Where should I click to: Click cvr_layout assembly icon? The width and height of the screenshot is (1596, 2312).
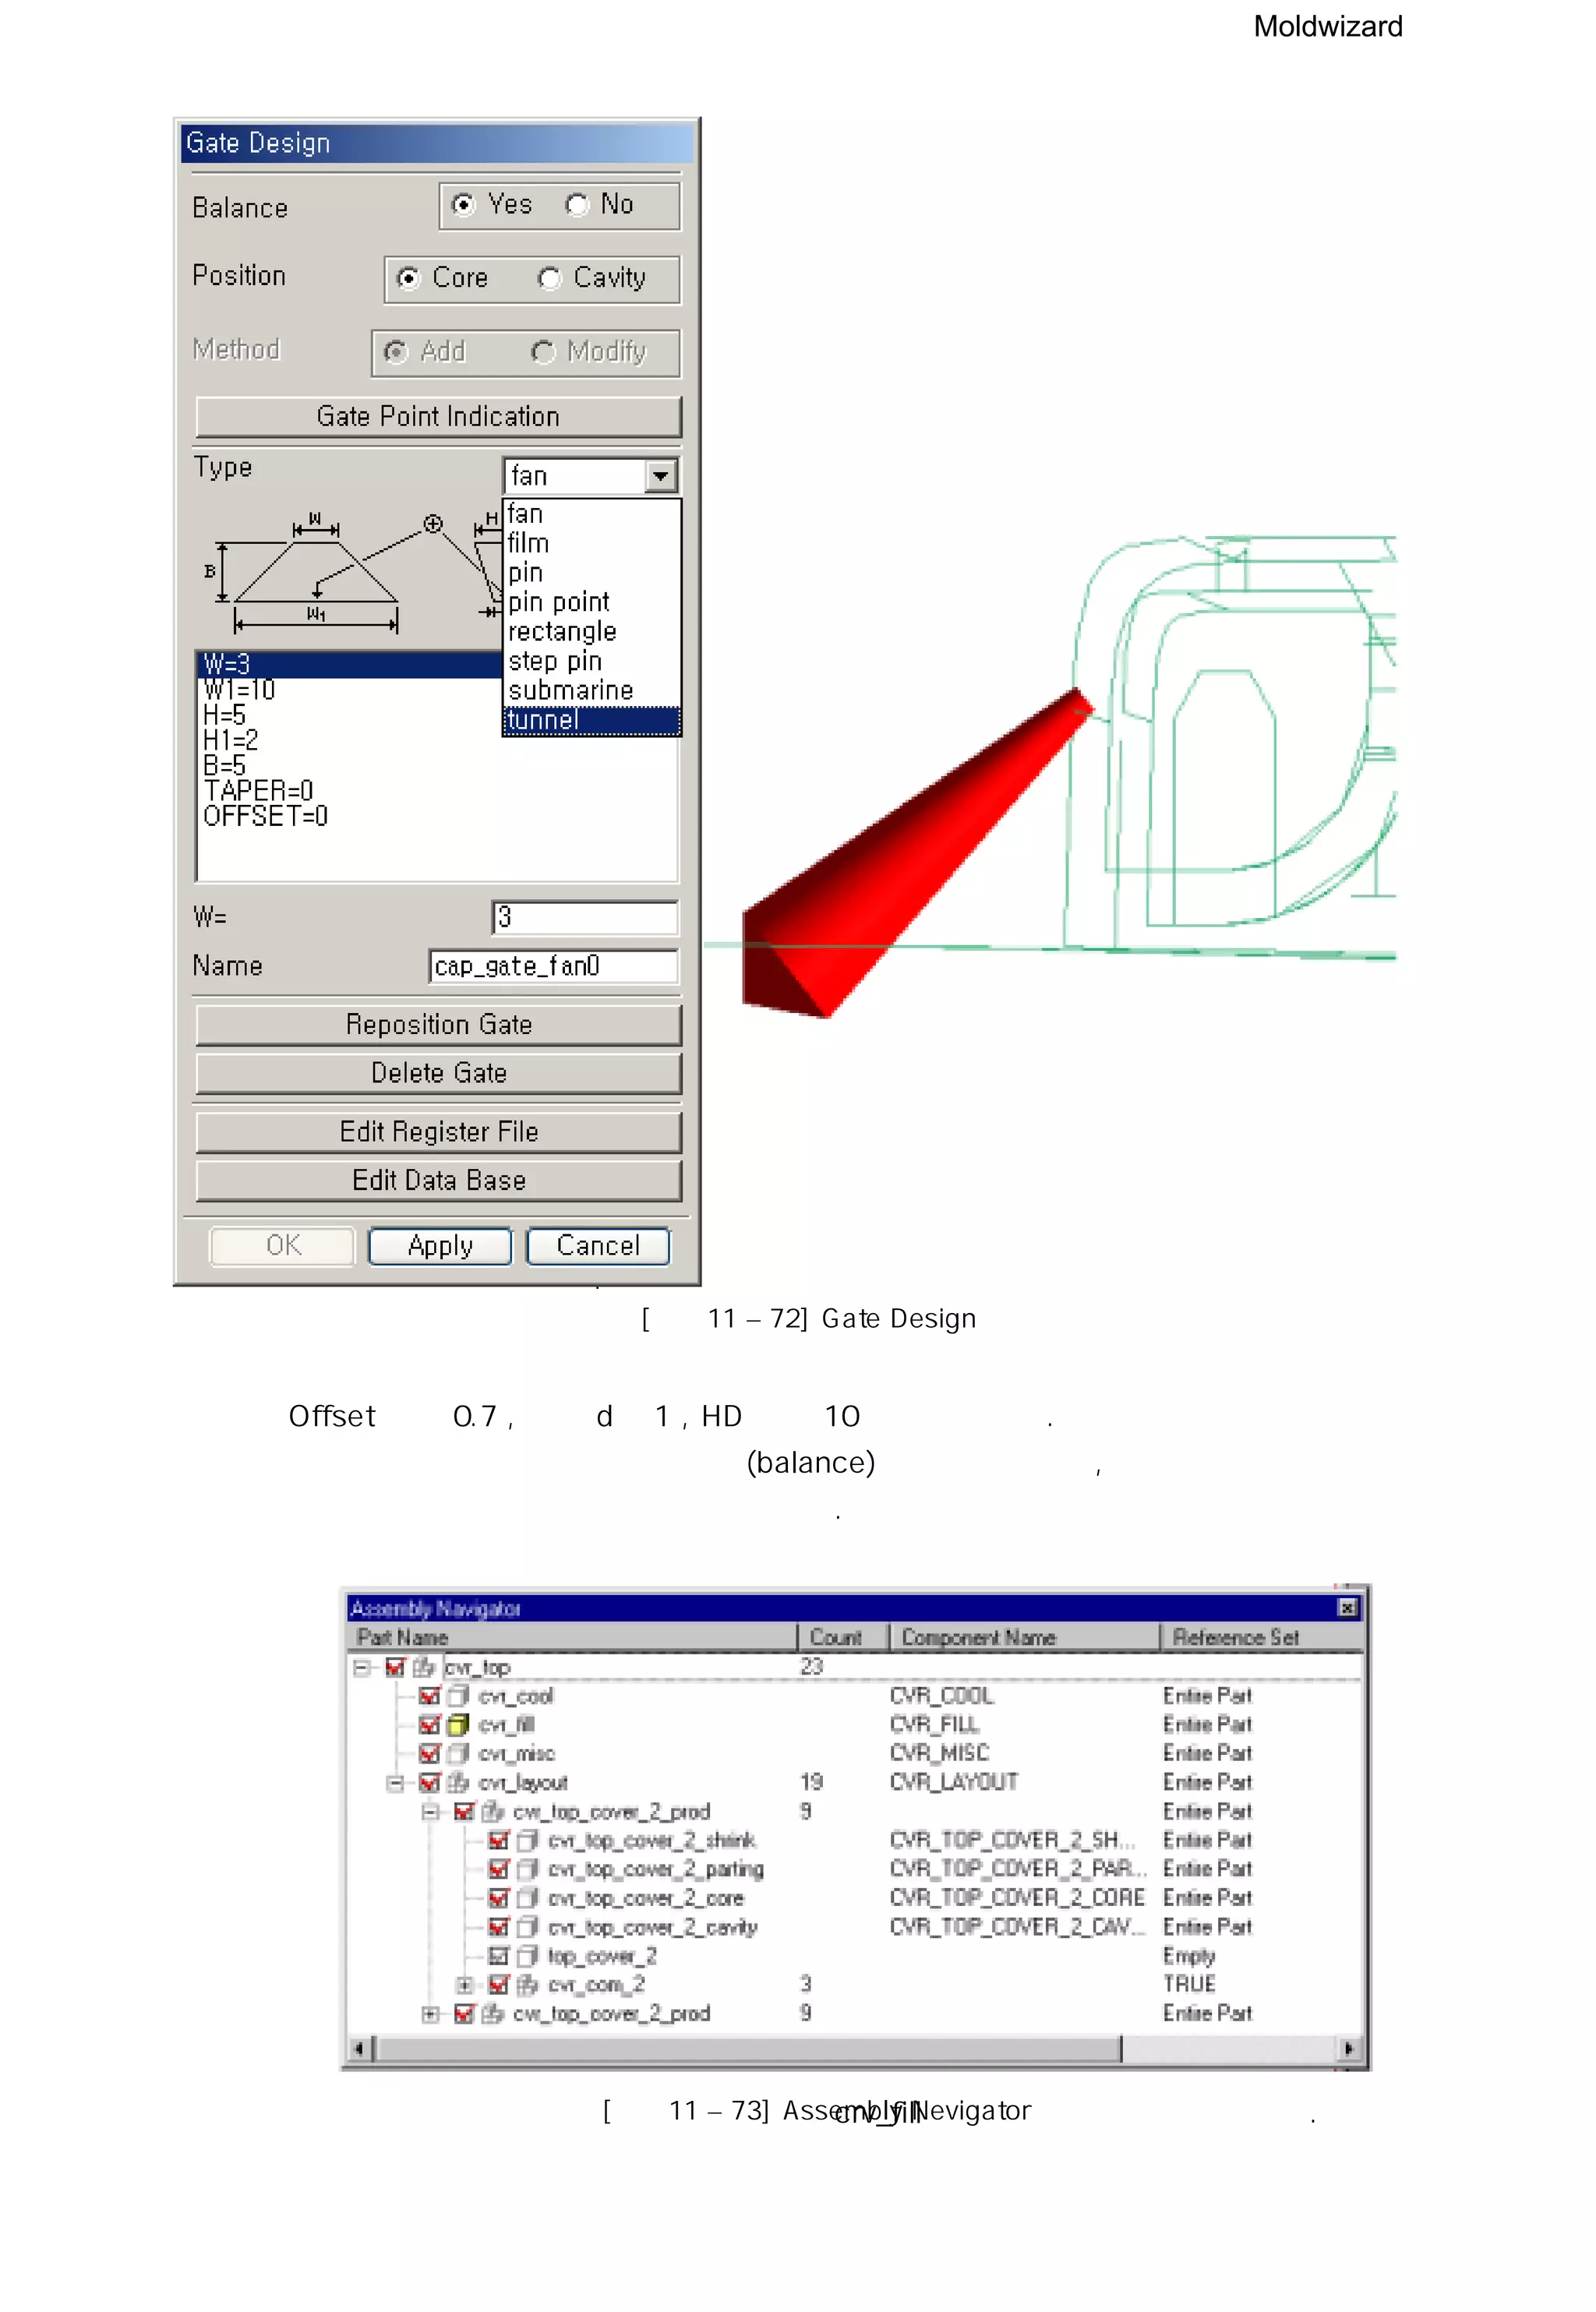[x=458, y=1783]
